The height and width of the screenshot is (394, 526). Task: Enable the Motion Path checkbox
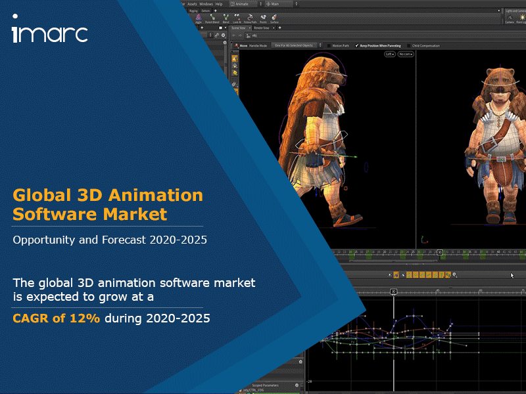329,46
